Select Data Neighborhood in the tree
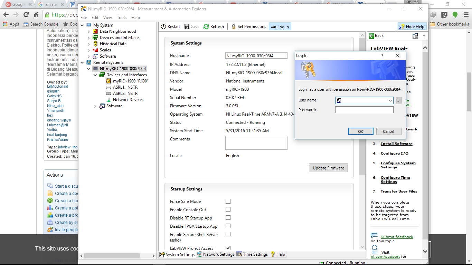This screenshot has width=472, height=265. (x=118, y=31)
